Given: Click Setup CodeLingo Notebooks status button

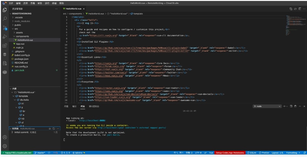Looking at the screenshot, I should [x=230, y=153].
